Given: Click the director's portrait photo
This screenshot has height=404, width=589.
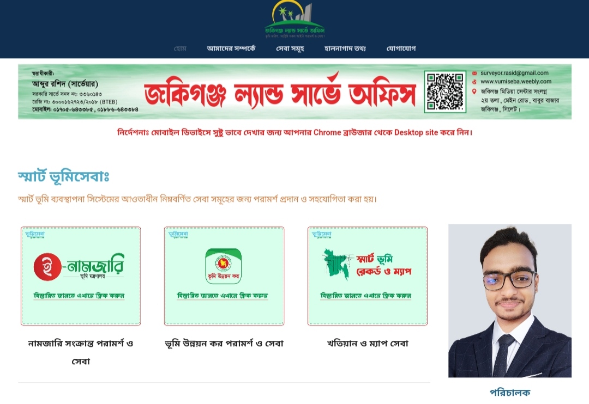Looking at the screenshot, I should click(x=510, y=301).
